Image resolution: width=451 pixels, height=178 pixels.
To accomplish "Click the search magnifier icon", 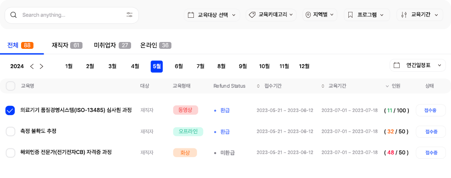I will coord(13,15).
